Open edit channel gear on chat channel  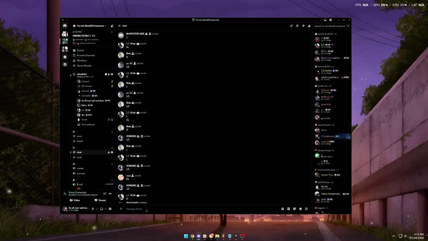coord(112,152)
